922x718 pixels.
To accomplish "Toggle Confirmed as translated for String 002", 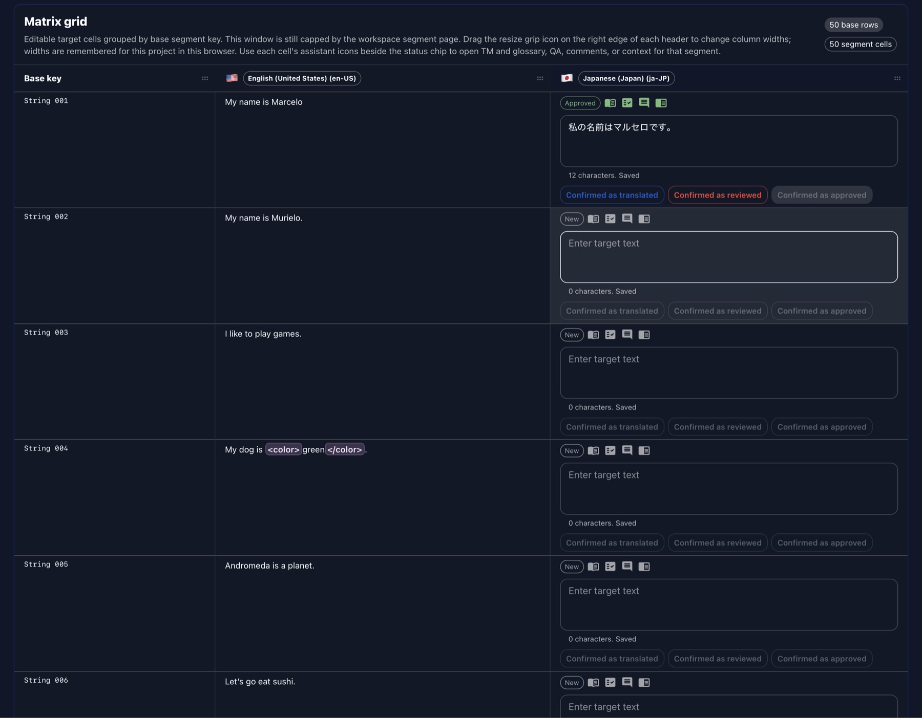I will point(612,311).
